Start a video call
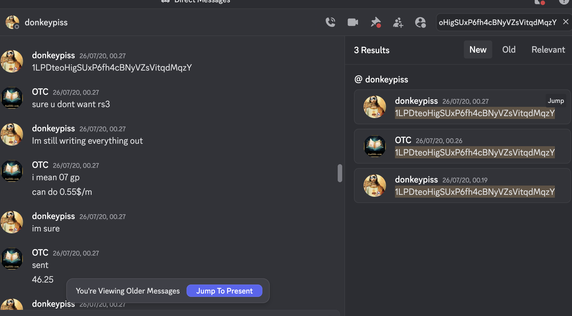 pyautogui.click(x=353, y=22)
